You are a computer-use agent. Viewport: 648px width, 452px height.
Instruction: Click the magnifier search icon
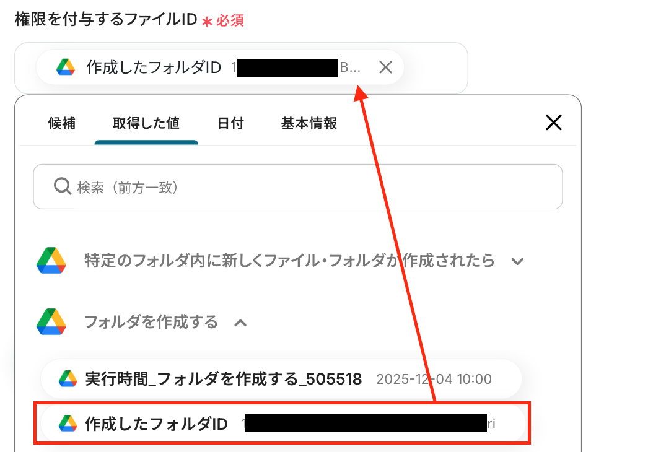[x=63, y=186]
